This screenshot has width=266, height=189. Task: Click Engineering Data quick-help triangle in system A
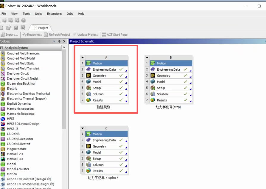(126, 70)
